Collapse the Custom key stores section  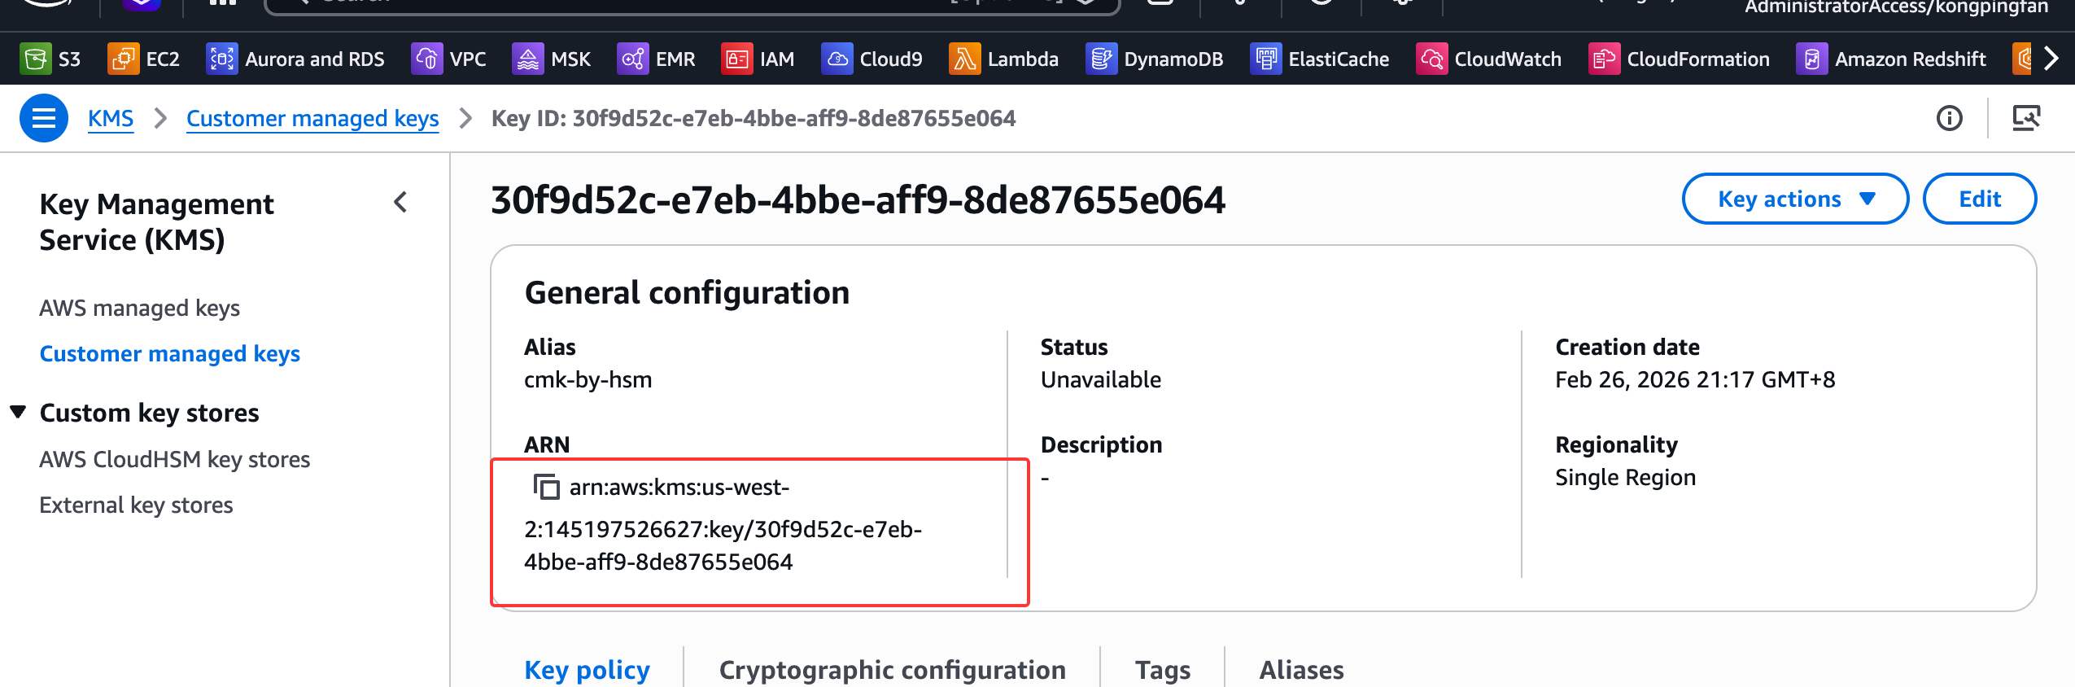[18, 412]
